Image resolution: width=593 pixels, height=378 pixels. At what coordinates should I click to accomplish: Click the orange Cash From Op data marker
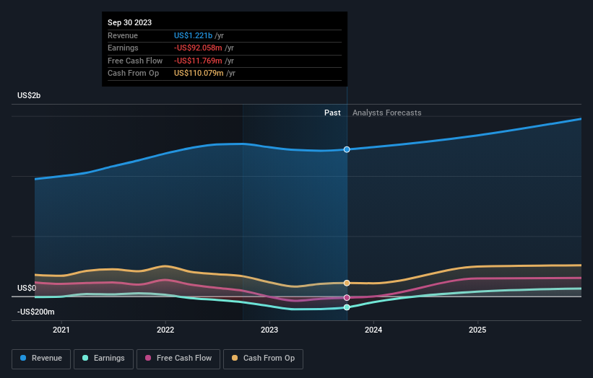(x=347, y=283)
